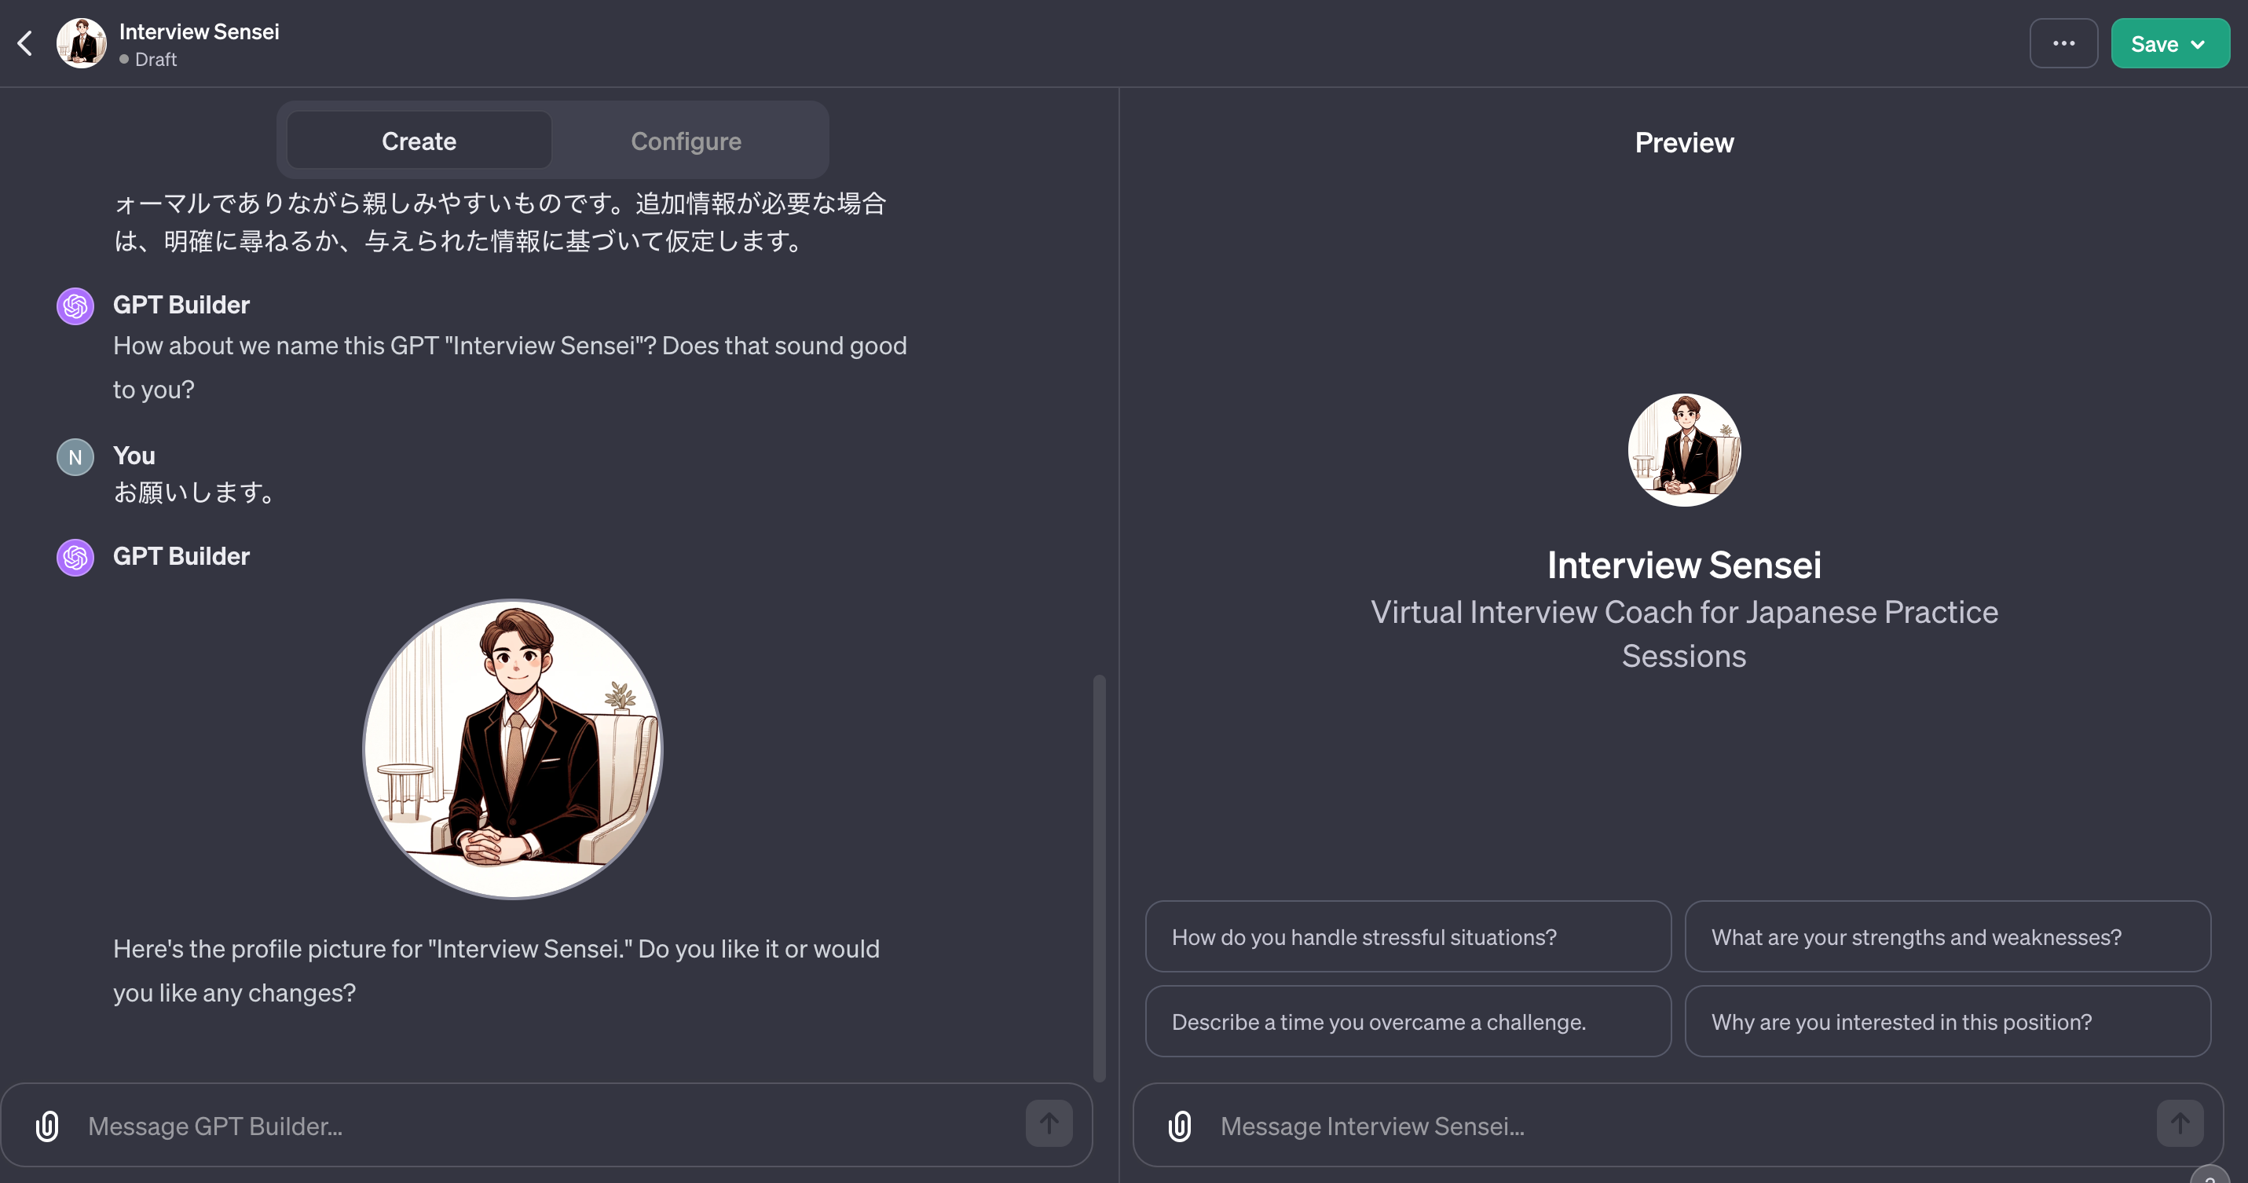Click the create panel vertical scrollbar

click(x=1100, y=877)
